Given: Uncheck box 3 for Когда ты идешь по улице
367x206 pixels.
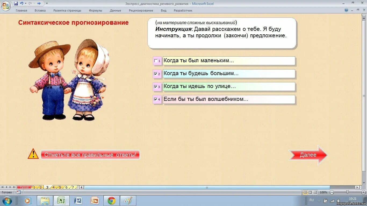Looking at the screenshot, I should click(x=156, y=87).
